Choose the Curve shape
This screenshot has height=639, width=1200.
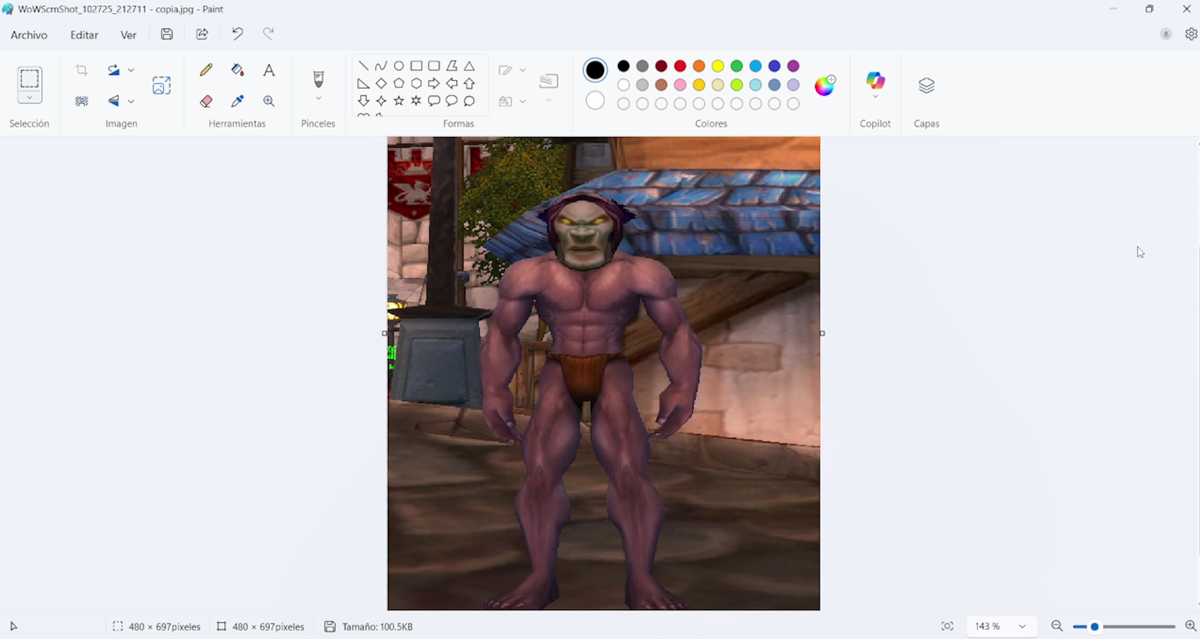381,65
